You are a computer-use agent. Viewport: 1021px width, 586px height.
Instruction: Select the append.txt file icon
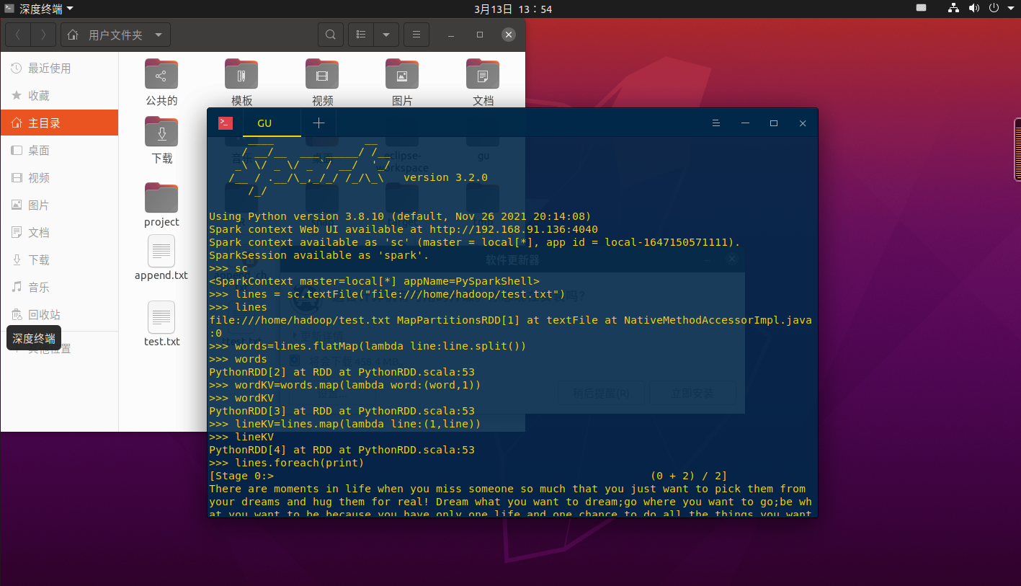161,251
